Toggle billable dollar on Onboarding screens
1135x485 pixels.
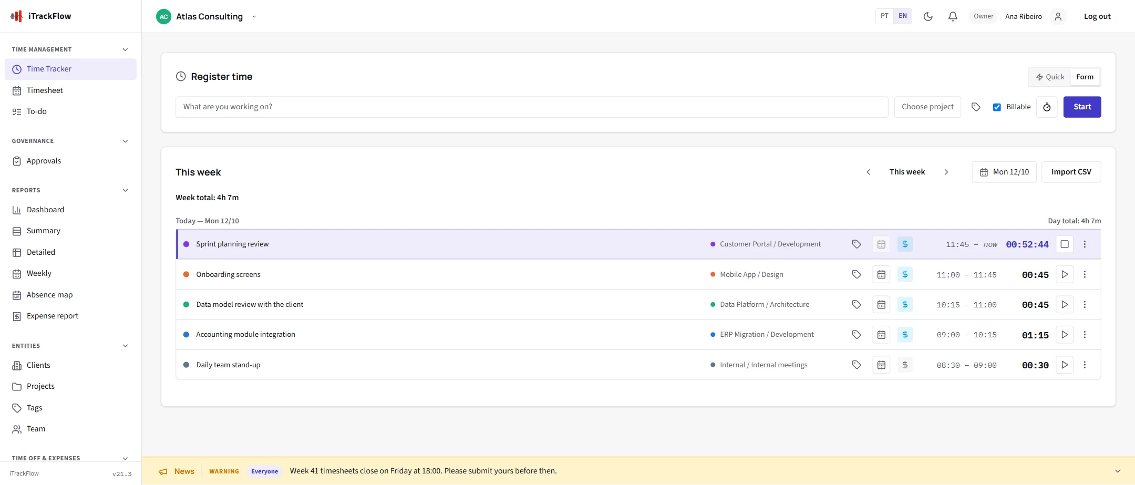coord(905,274)
